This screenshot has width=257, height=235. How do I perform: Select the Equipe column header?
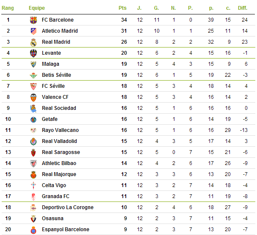[x=37, y=8]
